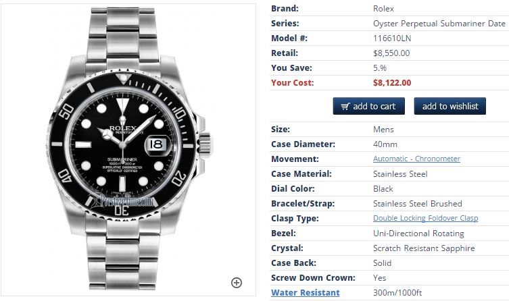Click the date window showing 18

156,144
